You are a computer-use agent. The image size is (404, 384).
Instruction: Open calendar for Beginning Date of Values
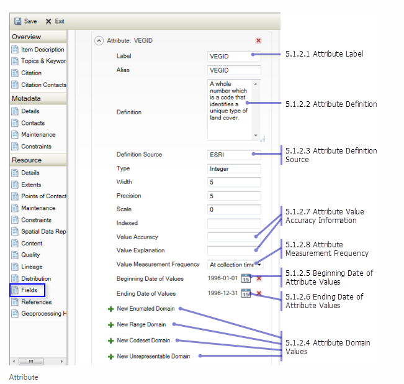[246, 278]
